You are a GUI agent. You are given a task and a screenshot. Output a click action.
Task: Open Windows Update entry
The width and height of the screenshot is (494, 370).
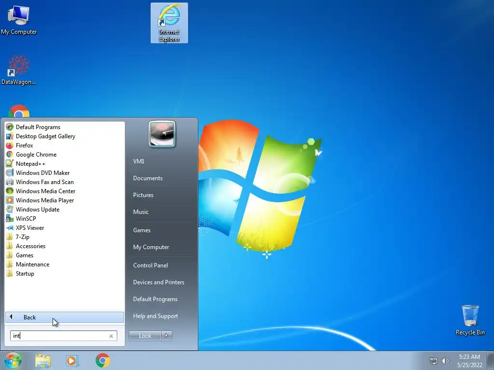click(x=65, y=209)
